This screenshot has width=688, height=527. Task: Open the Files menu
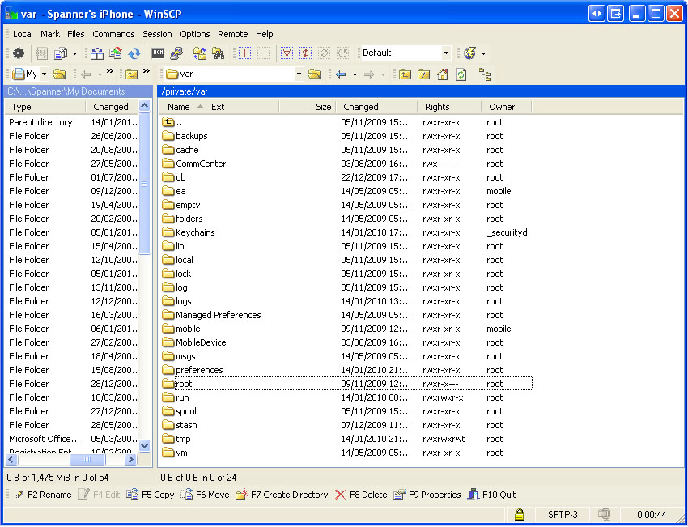tap(75, 34)
